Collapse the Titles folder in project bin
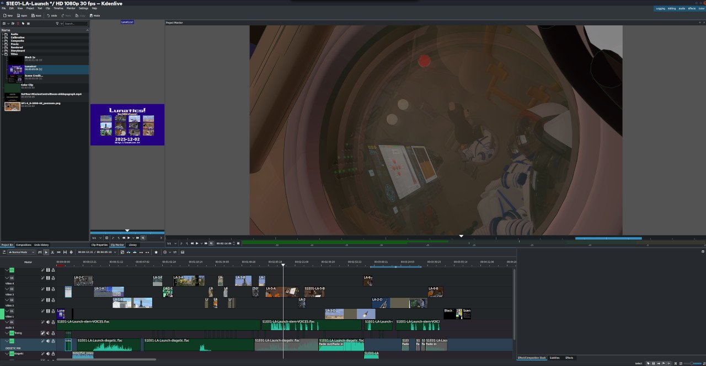 (3, 54)
